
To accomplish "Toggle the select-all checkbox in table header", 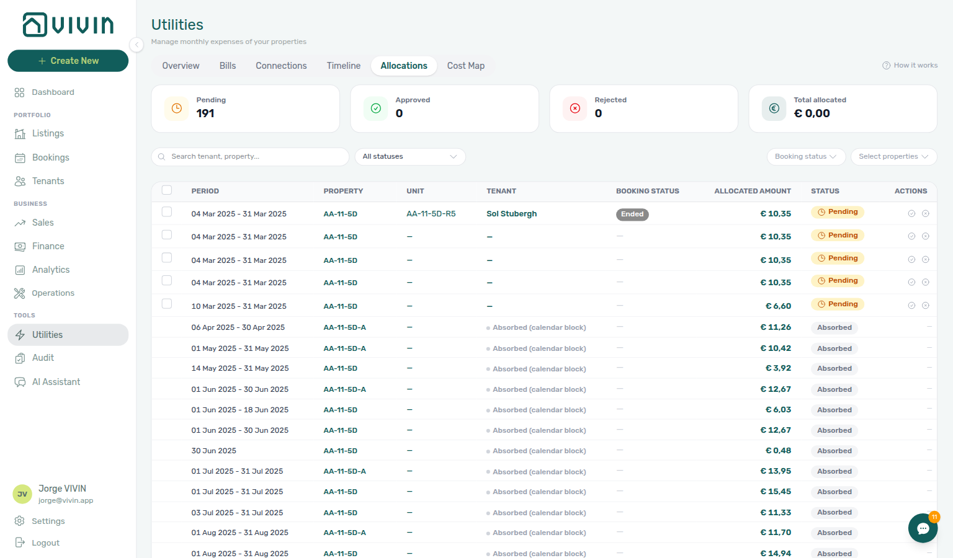I will (x=167, y=190).
